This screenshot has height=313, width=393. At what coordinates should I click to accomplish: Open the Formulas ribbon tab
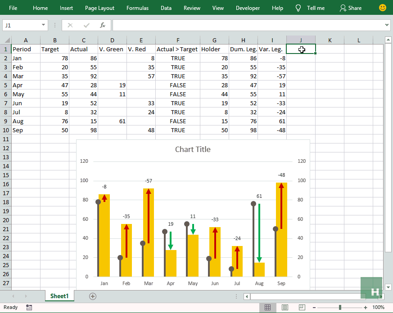coord(137,8)
